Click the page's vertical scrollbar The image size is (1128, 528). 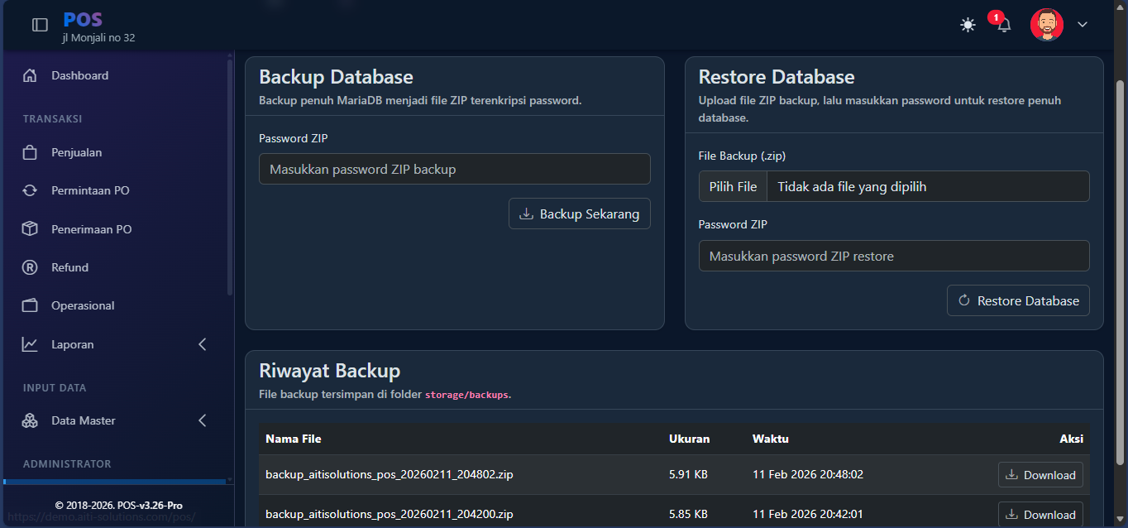[1121, 273]
